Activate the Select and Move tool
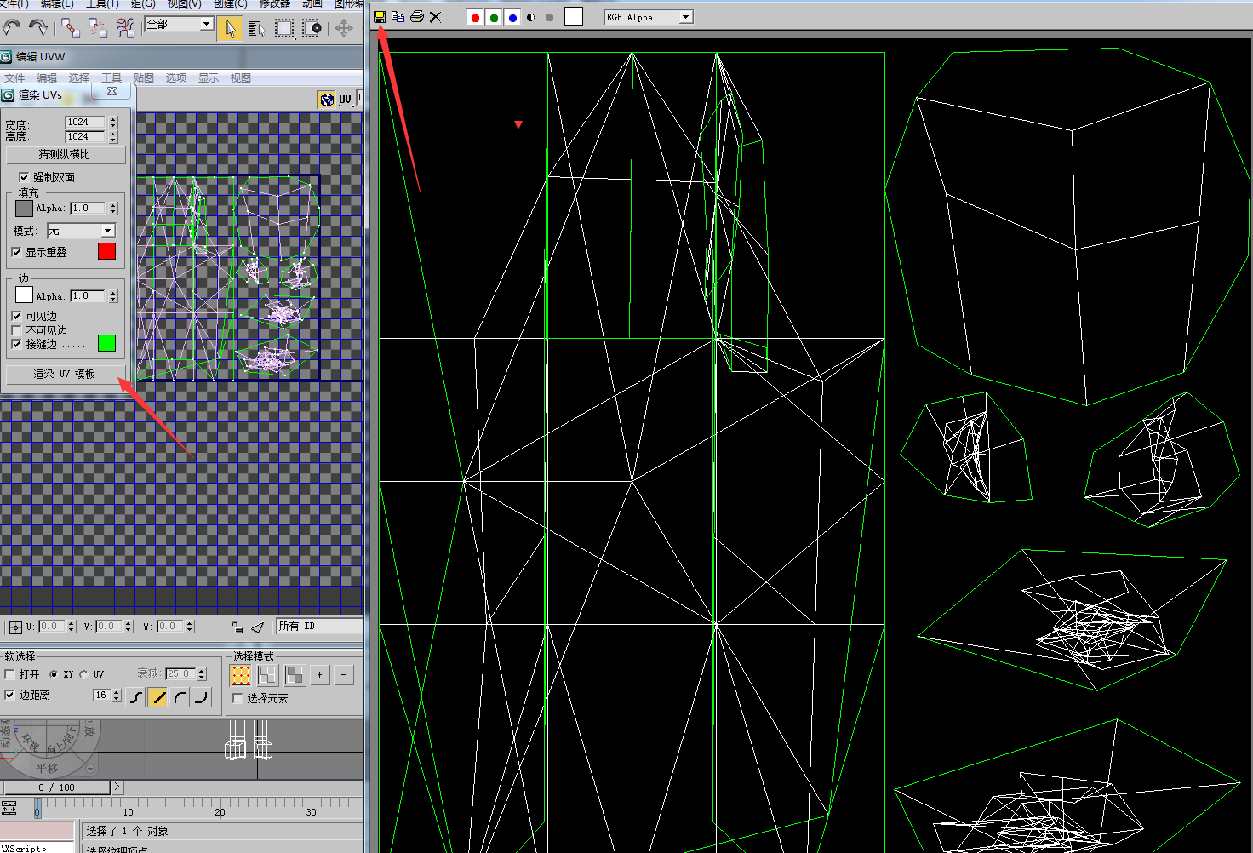The width and height of the screenshot is (1253, 853). tap(344, 28)
